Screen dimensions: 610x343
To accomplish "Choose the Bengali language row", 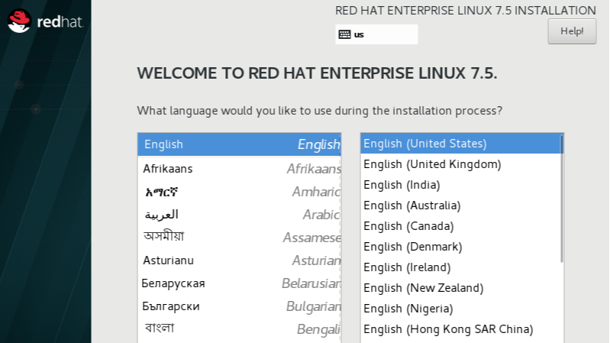I will pyautogui.click(x=239, y=329).
